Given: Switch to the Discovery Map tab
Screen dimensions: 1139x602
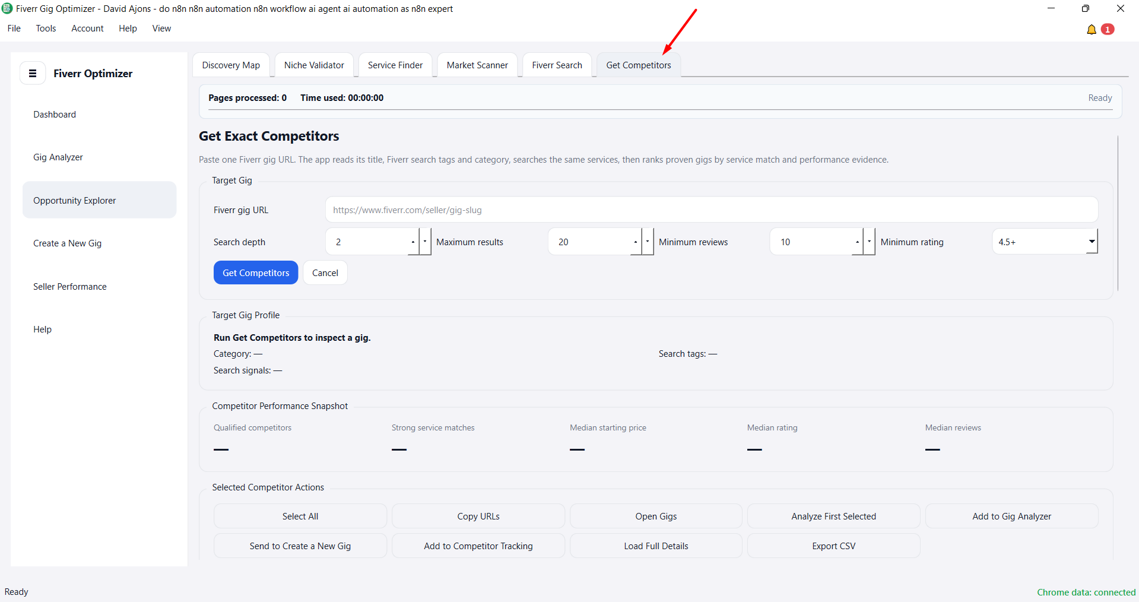Looking at the screenshot, I should coord(231,65).
